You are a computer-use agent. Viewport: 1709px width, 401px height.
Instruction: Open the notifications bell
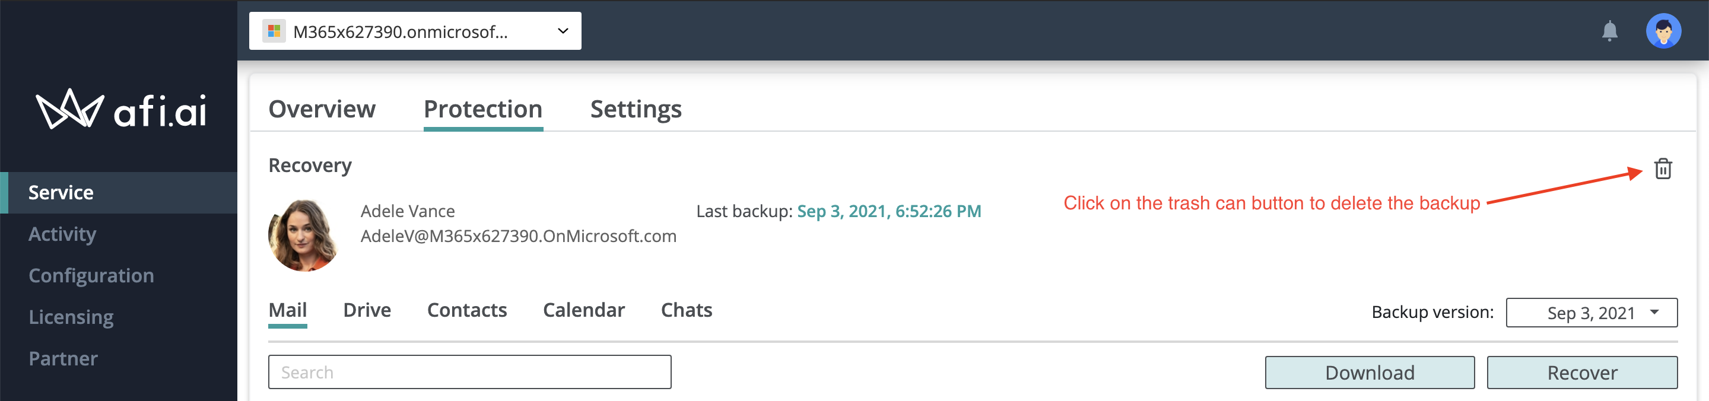[x=1609, y=31]
